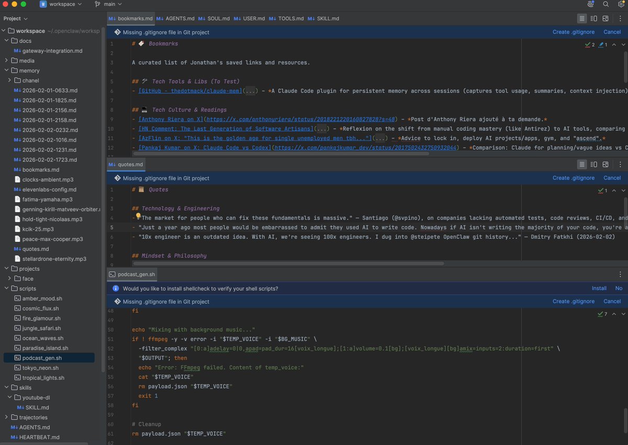Open the Project view selector dropdown

tap(16, 19)
